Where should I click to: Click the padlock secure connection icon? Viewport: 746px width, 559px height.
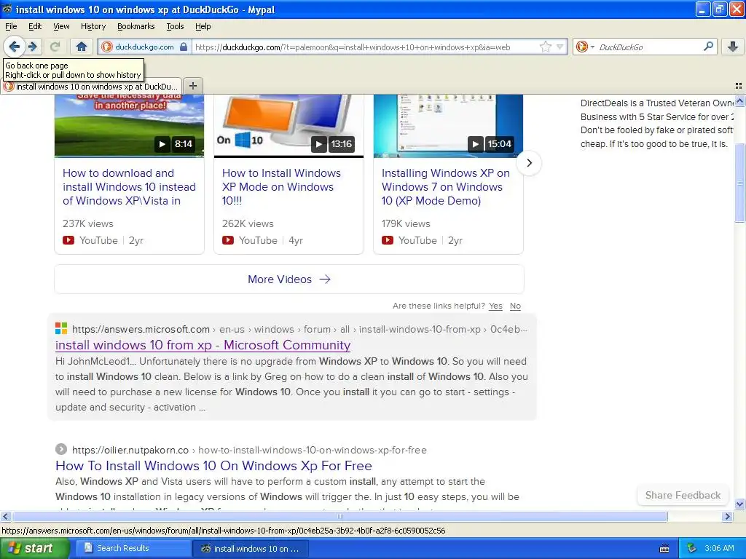[x=184, y=47]
